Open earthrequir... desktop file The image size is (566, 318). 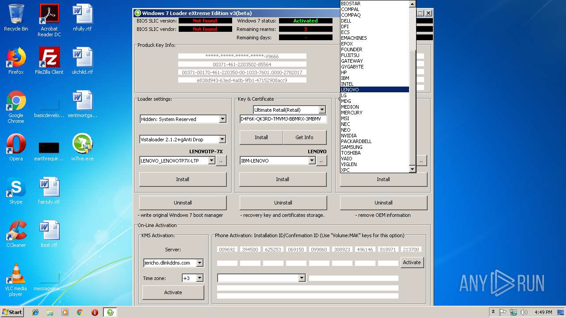pyautogui.click(x=49, y=151)
